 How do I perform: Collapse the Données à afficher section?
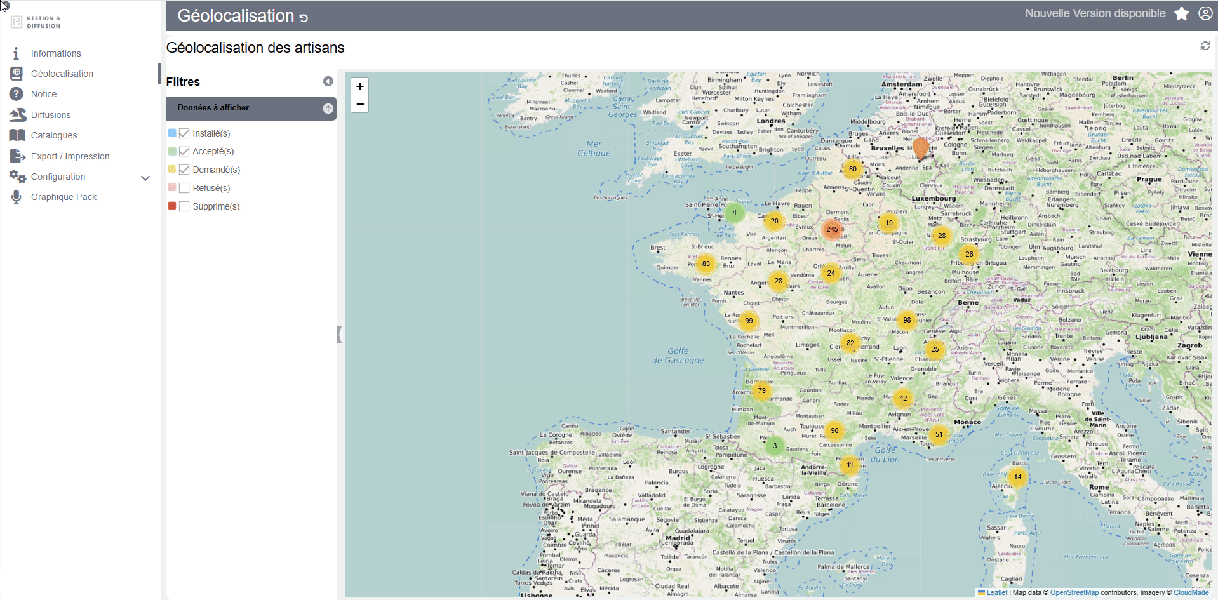(328, 109)
